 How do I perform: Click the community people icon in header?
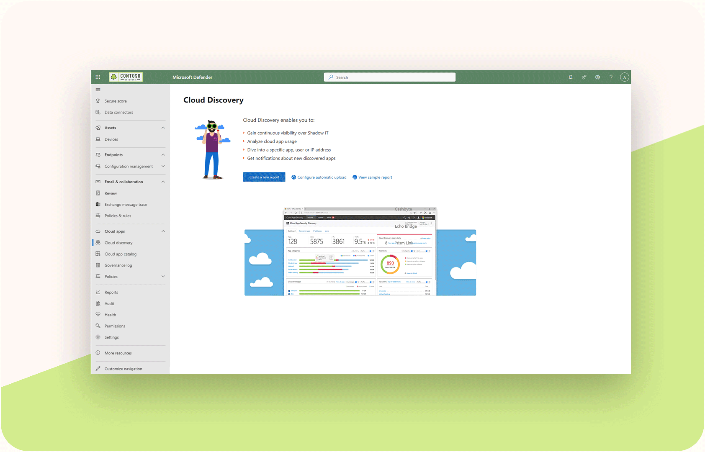point(584,77)
